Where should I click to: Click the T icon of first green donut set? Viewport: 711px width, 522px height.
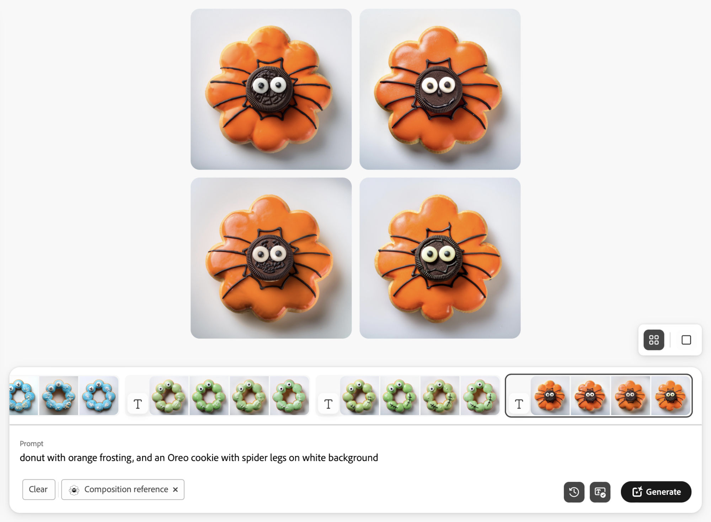pyautogui.click(x=138, y=404)
